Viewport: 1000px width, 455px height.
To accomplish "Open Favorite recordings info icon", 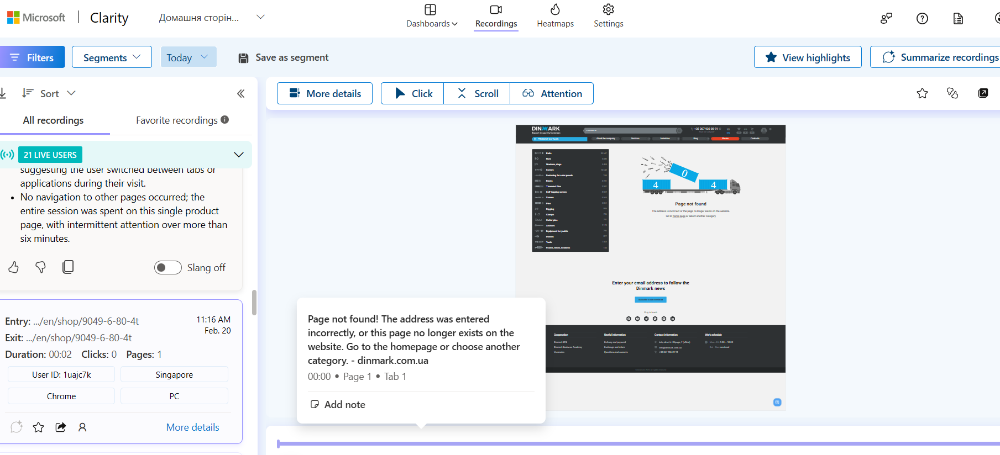I will (x=225, y=120).
